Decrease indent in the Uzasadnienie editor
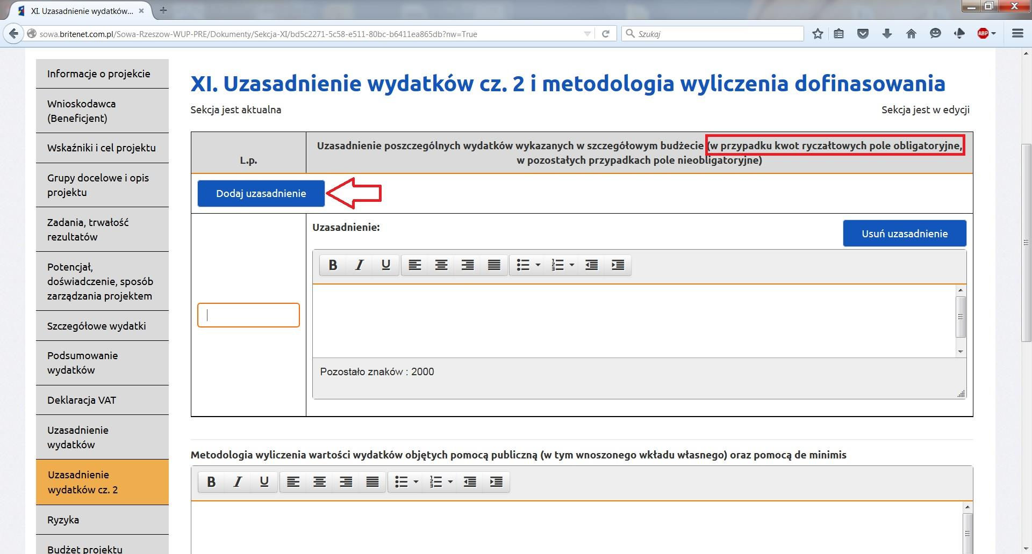This screenshot has height=554, width=1032. tap(592, 265)
